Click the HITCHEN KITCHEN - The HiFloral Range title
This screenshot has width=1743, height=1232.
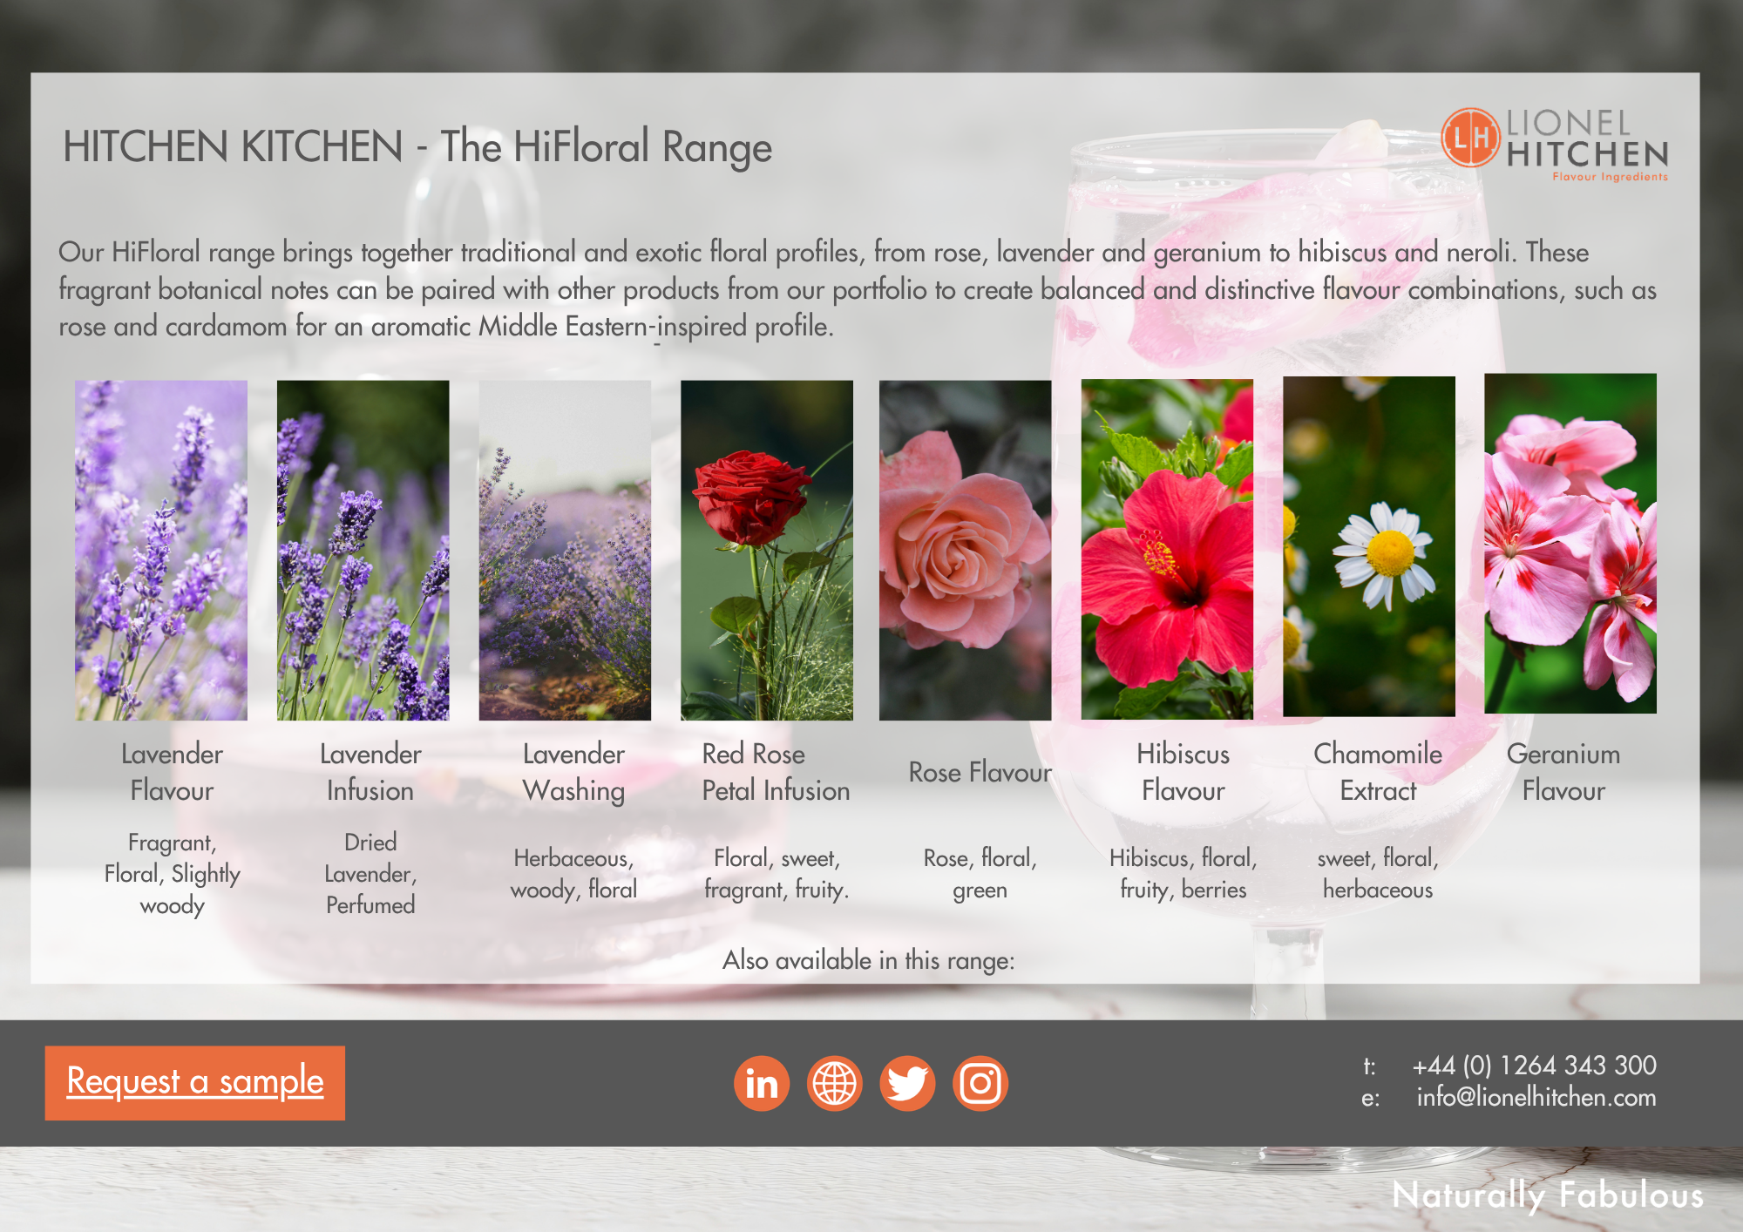point(417,146)
